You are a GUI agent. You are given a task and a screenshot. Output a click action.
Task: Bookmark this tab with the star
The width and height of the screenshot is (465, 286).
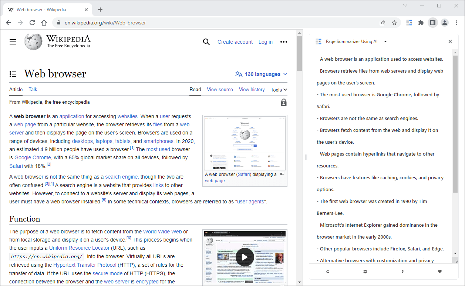pyautogui.click(x=394, y=23)
